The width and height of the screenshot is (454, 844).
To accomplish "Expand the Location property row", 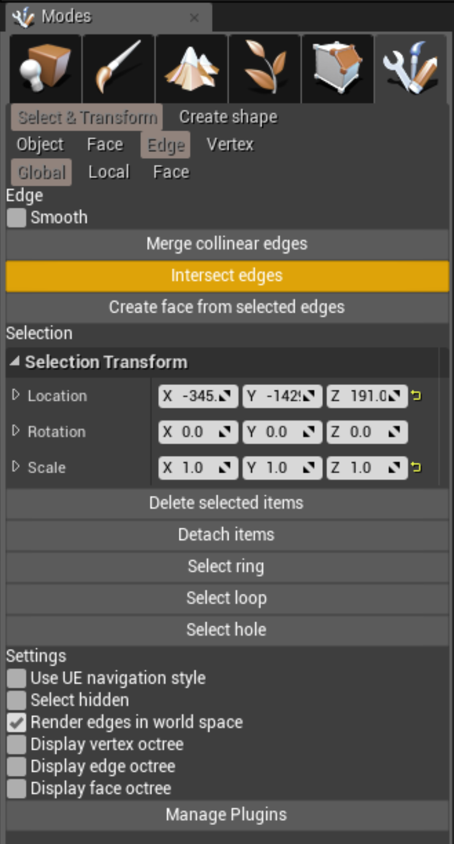I will point(16,395).
